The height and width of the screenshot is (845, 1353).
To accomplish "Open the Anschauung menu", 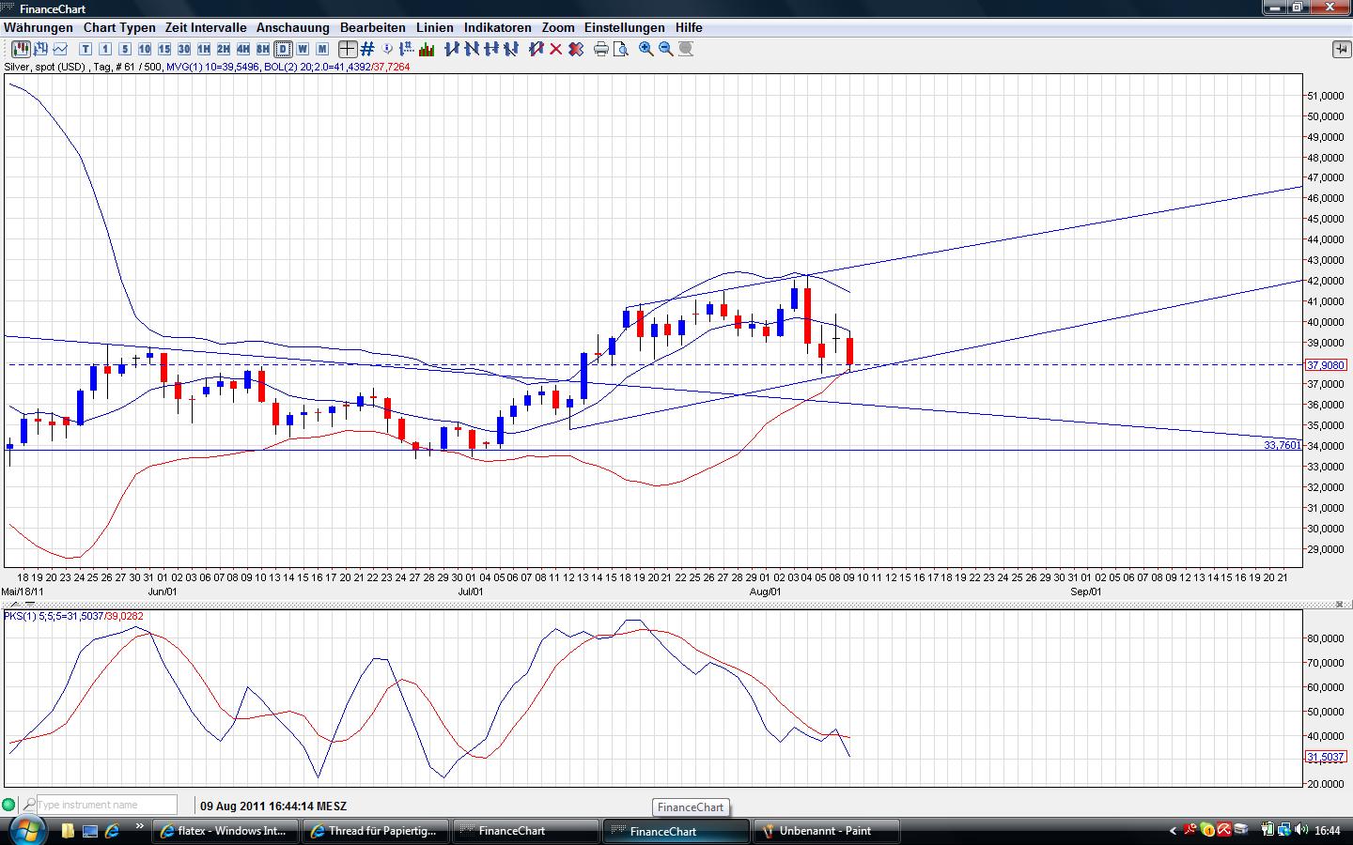I will click(293, 27).
